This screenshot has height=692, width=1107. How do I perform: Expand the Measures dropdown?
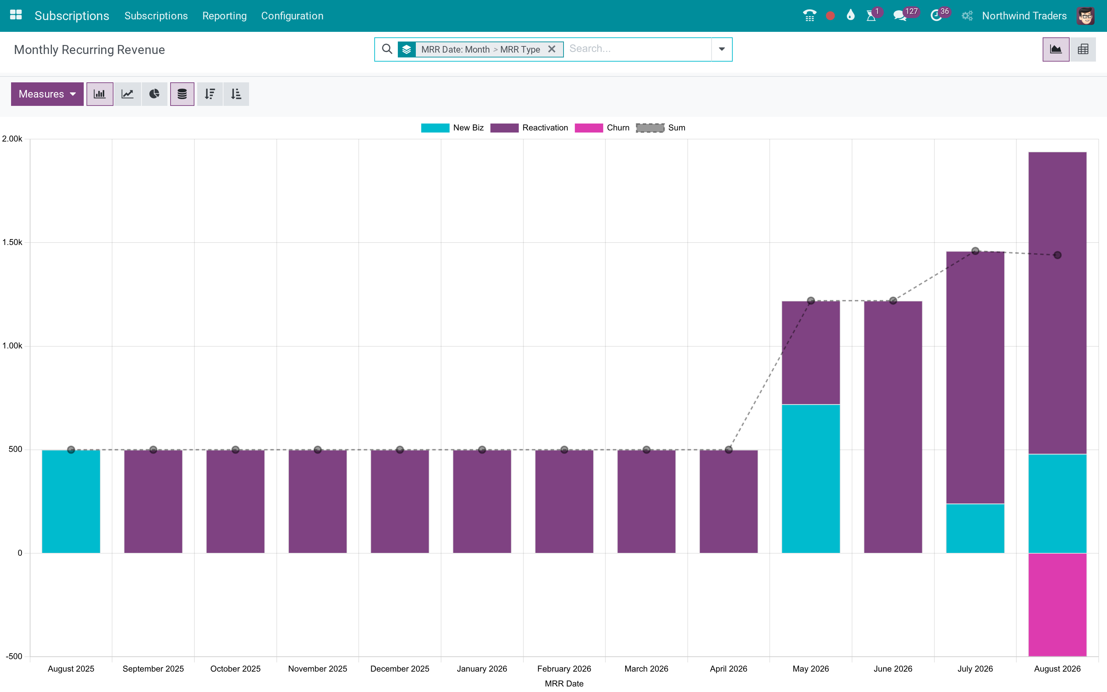pyautogui.click(x=47, y=94)
